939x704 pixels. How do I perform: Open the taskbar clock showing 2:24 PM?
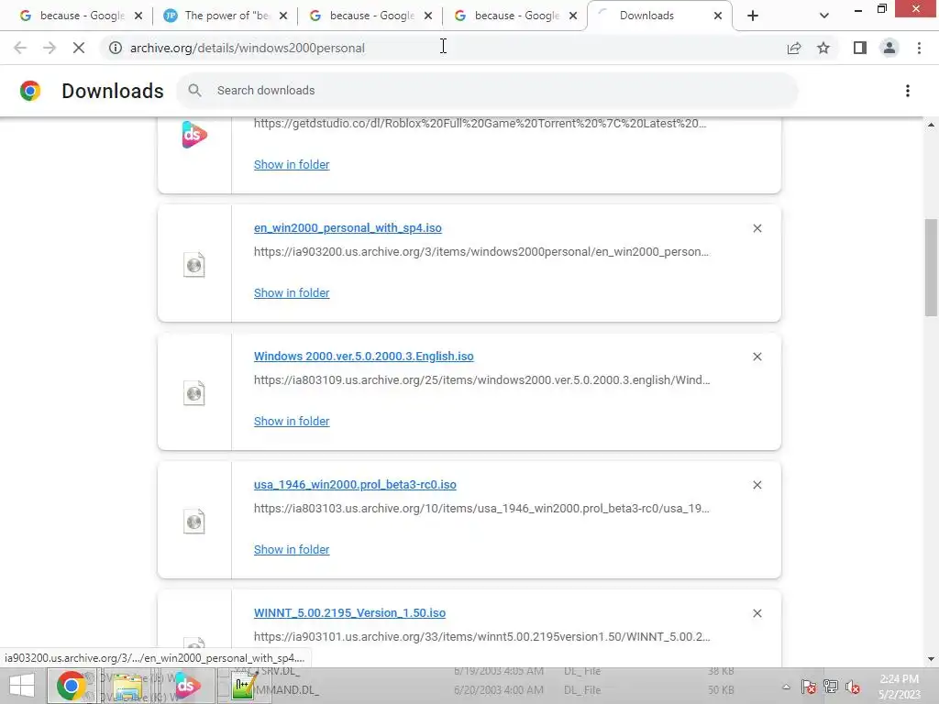(899, 687)
